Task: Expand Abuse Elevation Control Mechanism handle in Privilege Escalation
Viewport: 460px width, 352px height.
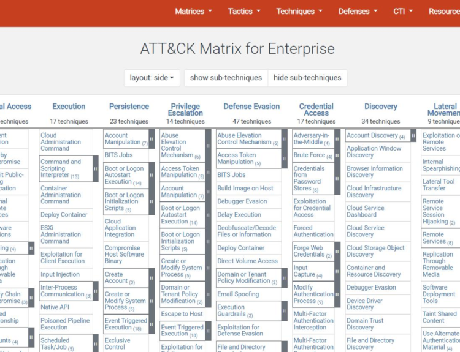Action: pos(208,146)
